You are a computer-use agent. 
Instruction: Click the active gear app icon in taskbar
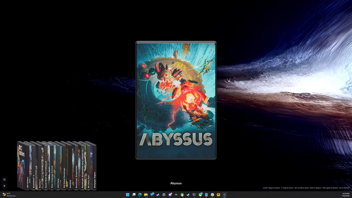[224, 195]
